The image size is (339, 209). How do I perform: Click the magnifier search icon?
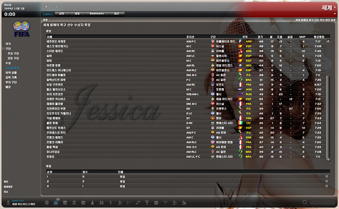[304, 203]
